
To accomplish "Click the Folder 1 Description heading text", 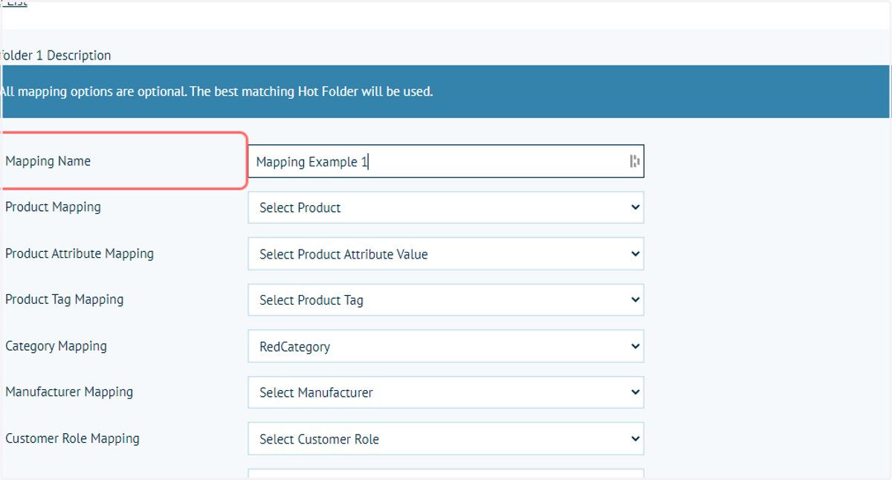I will click(x=56, y=56).
